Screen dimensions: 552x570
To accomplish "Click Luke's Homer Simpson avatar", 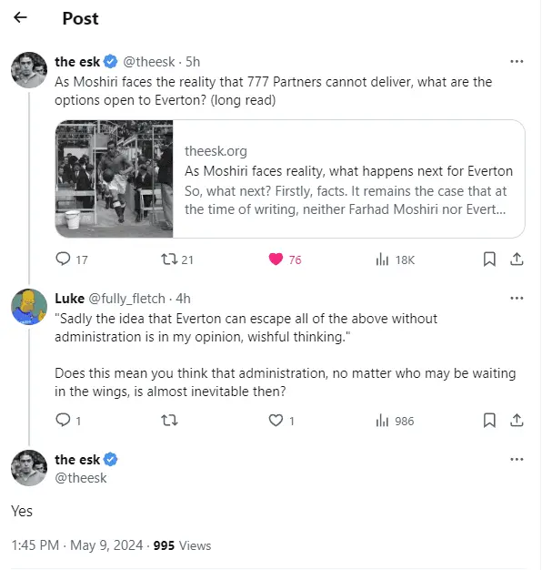I will pos(29,306).
